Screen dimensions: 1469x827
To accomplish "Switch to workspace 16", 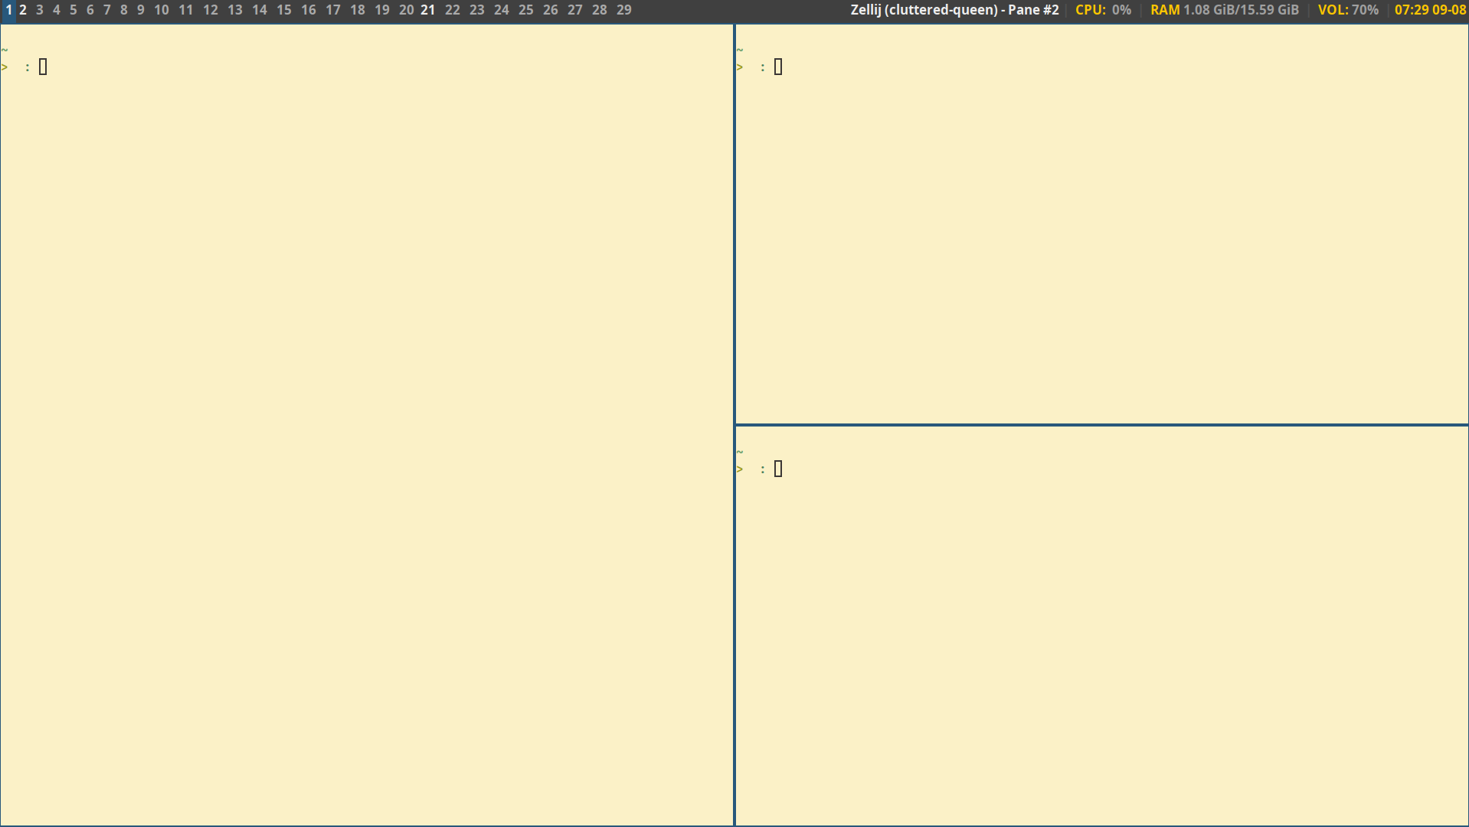I will point(309,10).
